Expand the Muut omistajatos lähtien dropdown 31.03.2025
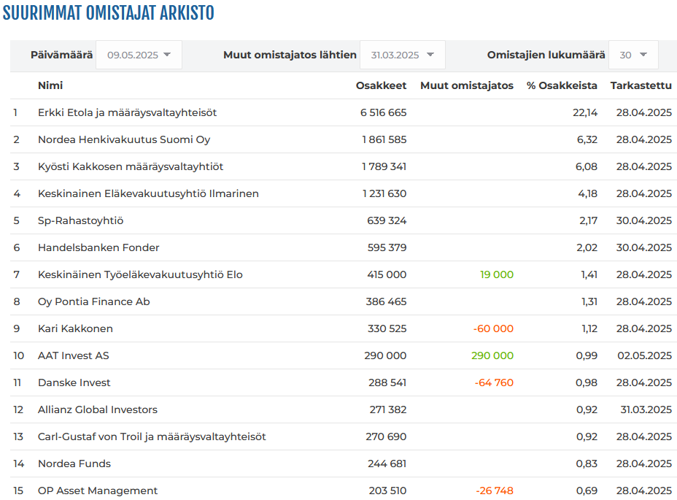 [403, 55]
